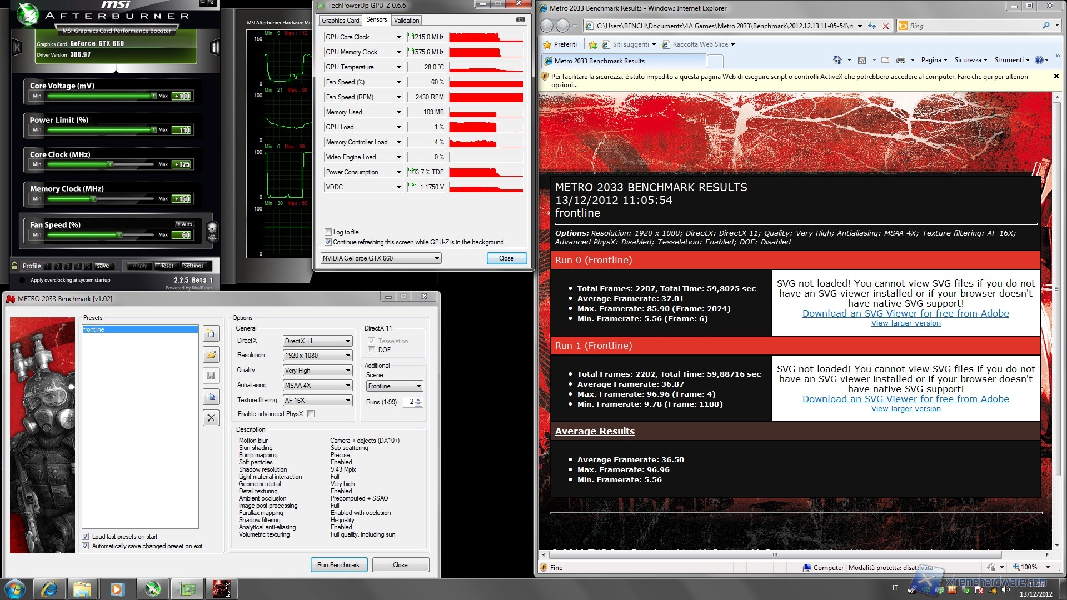Click the open preset folder icon
The width and height of the screenshot is (1067, 600).
click(211, 354)
